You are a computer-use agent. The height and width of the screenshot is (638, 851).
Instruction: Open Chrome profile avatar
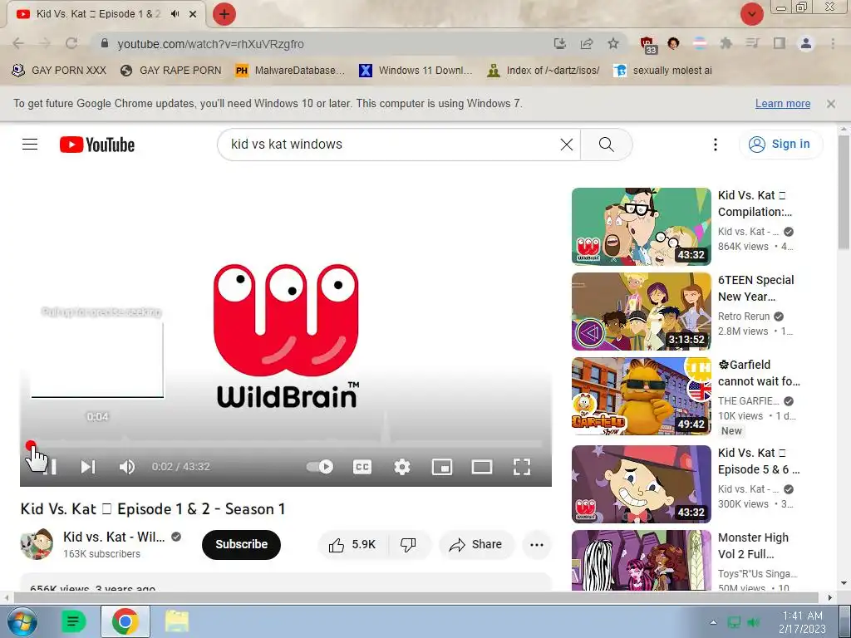(806, 43)
